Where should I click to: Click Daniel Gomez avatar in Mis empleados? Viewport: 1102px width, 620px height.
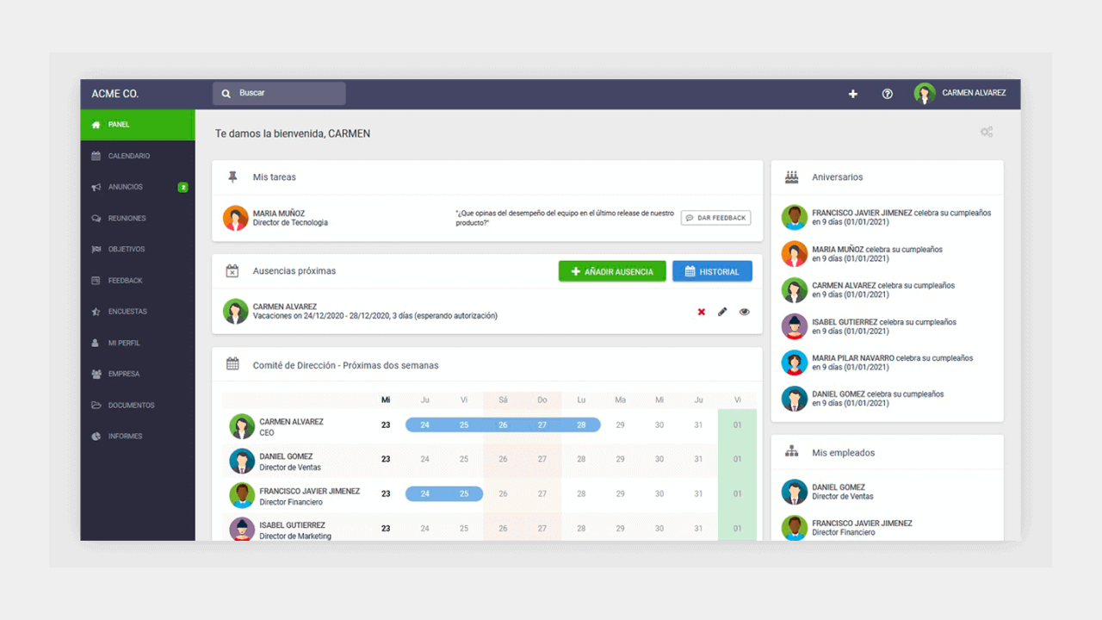click(794, 492)
